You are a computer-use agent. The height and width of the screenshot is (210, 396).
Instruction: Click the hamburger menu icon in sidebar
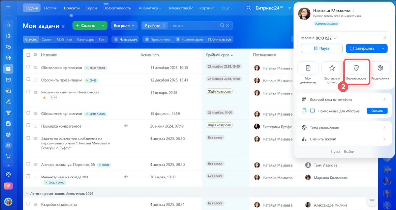(x=8, y=8)
